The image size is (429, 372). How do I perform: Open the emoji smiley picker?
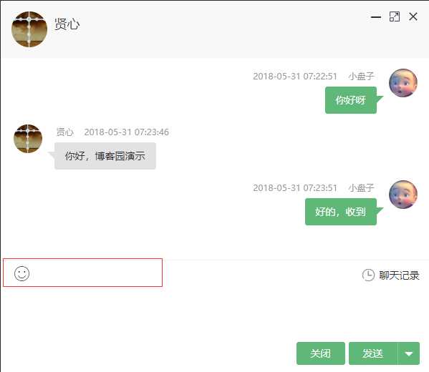pos(22,273)
